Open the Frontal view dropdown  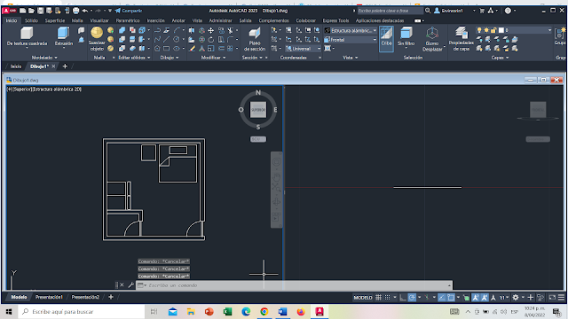pyautogui.click(x=351, y=39)
